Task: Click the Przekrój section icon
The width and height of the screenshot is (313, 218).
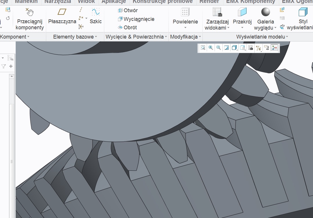Action: coord(242,12)
